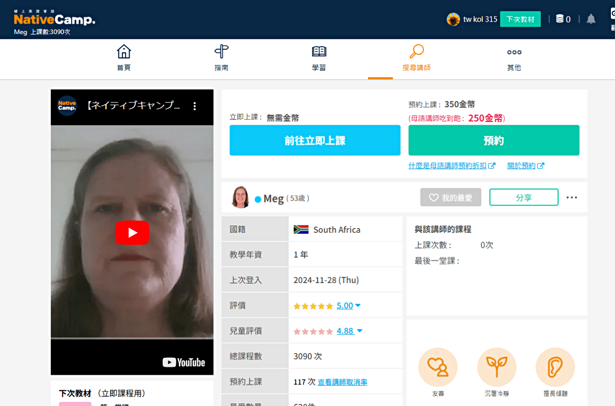Click the 2024-11-28 (Thu) login date
The width and height of the screenshot is (615, 406).
coord(326,280)
